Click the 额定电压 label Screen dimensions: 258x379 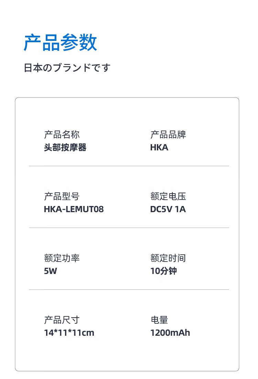(x=168, y=196)
